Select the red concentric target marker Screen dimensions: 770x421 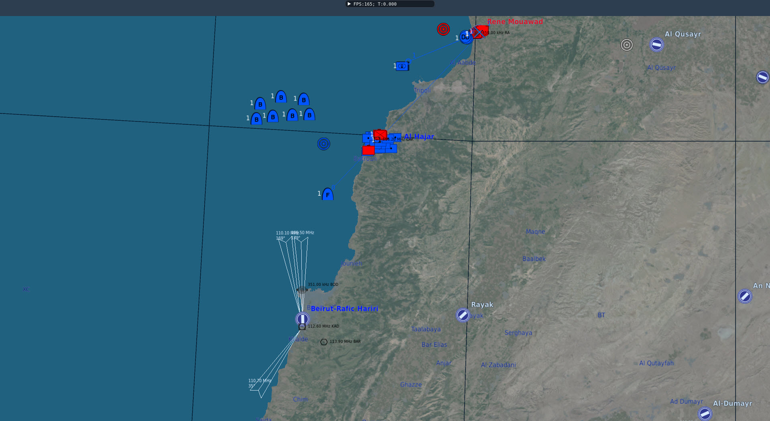coord(443,29)
